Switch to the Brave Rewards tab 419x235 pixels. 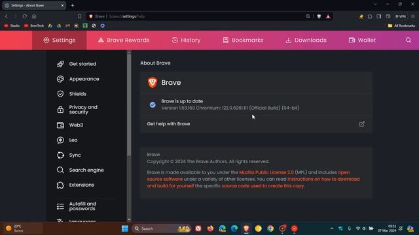point(124,40)
